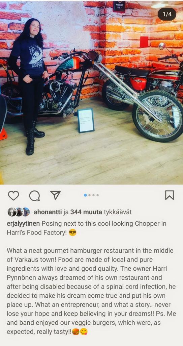Tap the heart like icon
This screenshot has height=346, width=183.
pyautogui.click(x=13, y=195)
